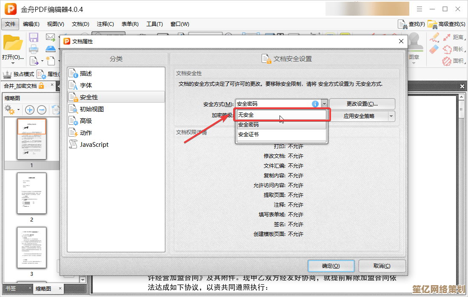The image size is (468, 297).
Task: Select the page 2 thumbnail
Action: tap(31, 193)
